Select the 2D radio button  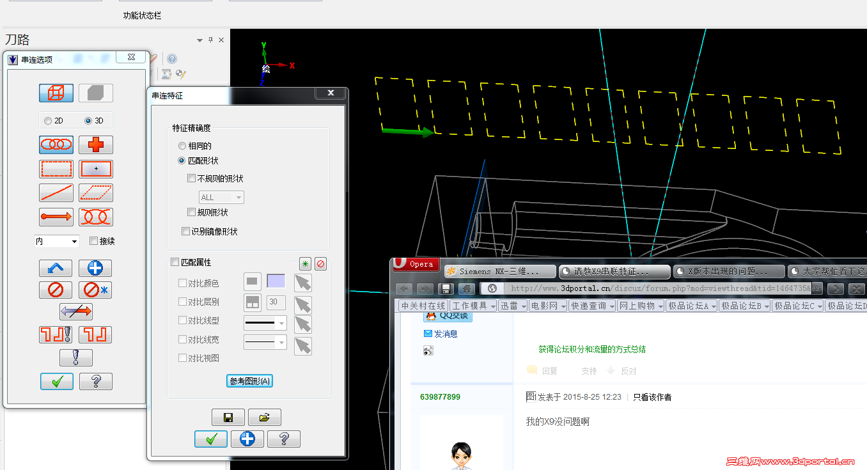(x=48, y=120)
